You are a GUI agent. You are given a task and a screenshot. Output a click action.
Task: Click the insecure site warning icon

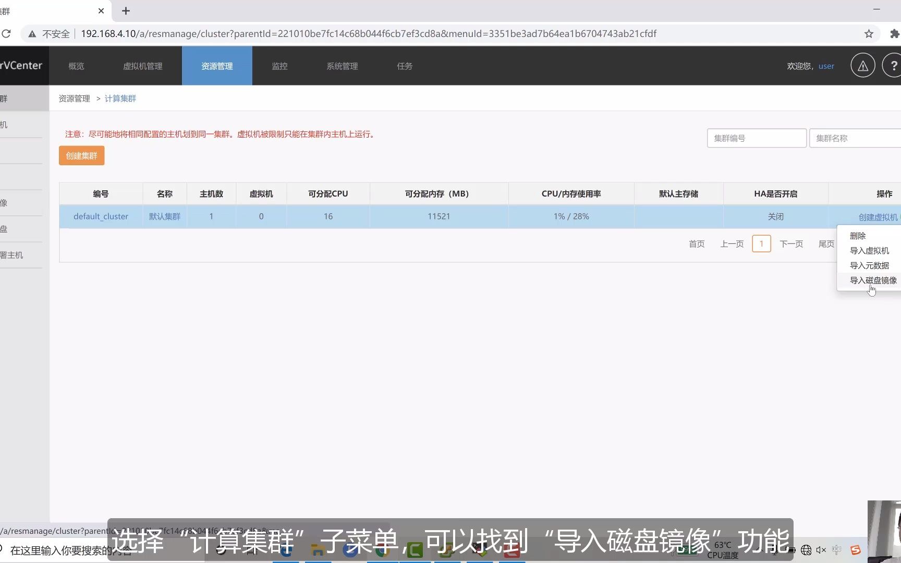point(32,34)
